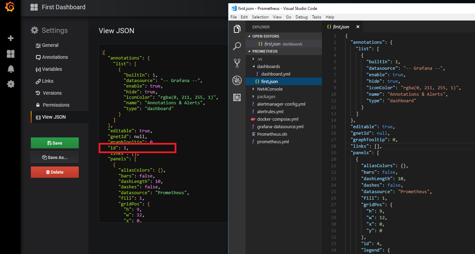Screen dimensions: 475x254
Task: Open the VS Code View menu
Action: pos(277,17)
